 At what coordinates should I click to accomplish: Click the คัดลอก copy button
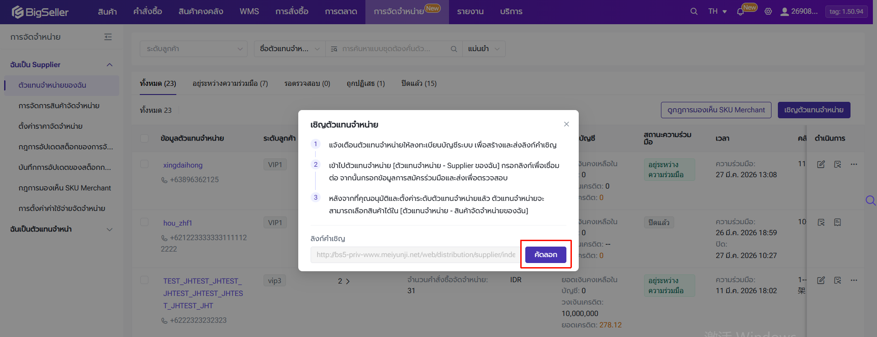[546, 255]
